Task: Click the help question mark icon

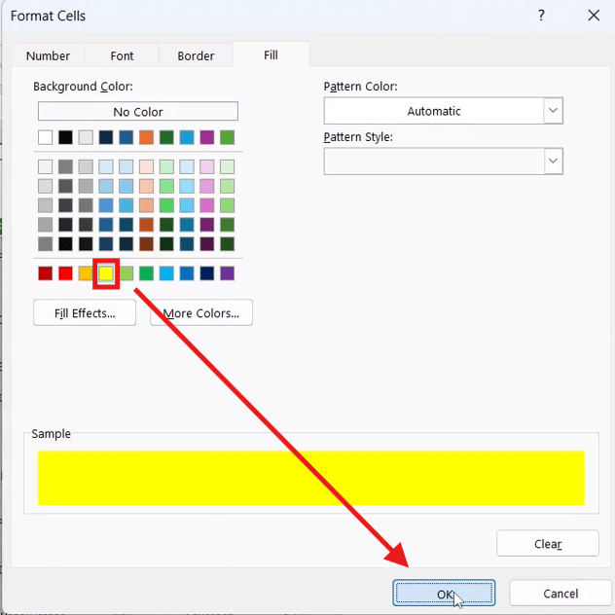Action: [x=541, y=16]
